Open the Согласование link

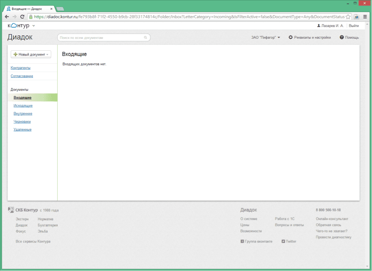coord(22,76)
